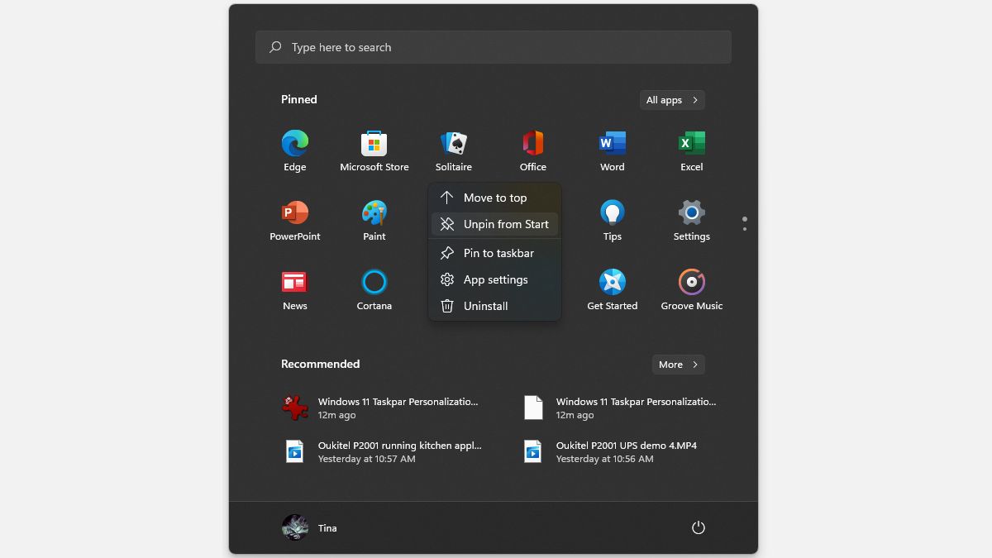Click the user name Tina

[x=327, y=528]
